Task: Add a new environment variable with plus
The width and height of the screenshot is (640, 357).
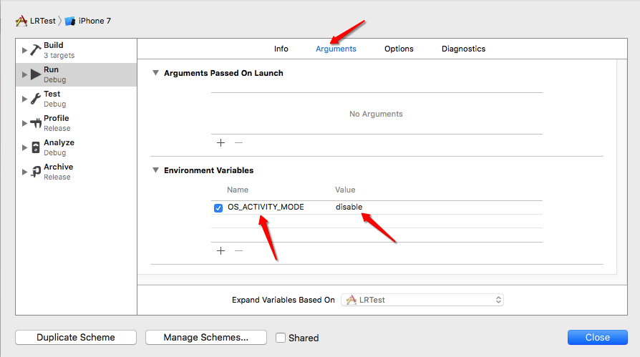Action: pyautogui.click(x=220, y=250)
